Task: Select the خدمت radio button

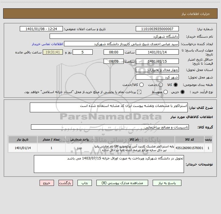Action: point(161,85)
